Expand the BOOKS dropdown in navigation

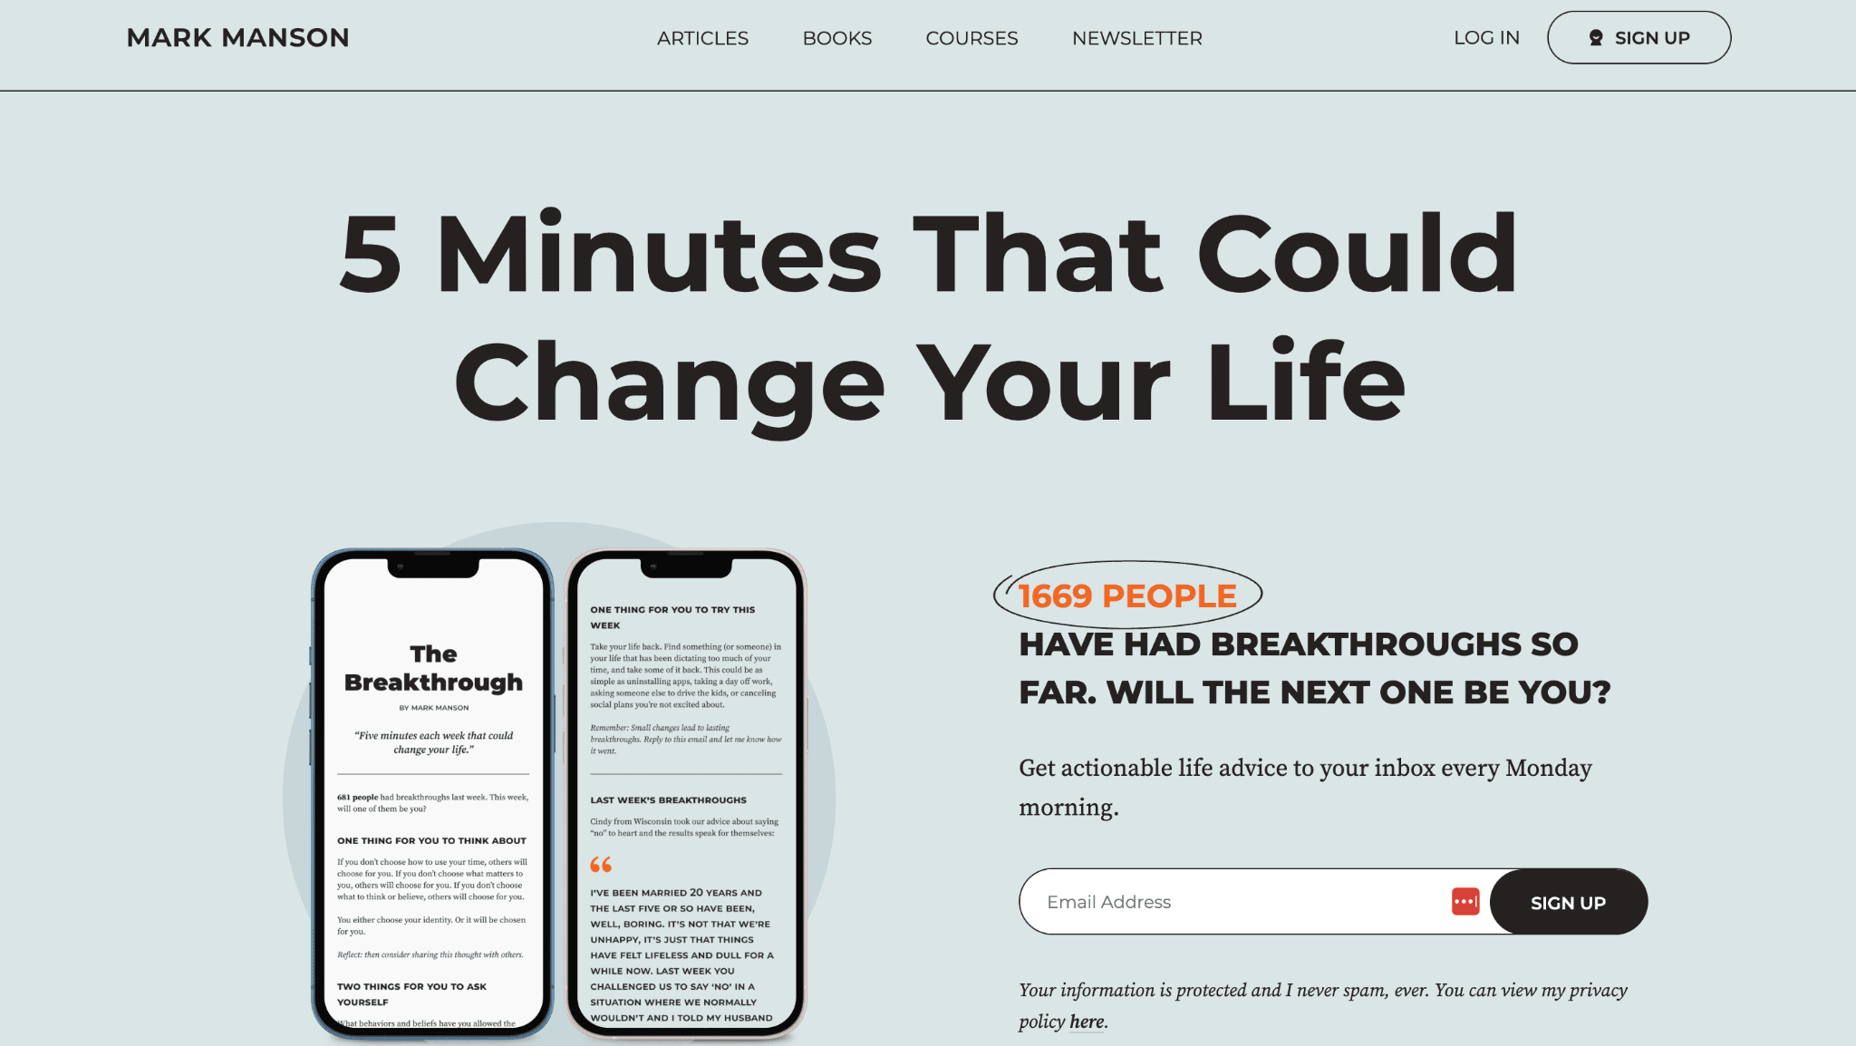836,38
